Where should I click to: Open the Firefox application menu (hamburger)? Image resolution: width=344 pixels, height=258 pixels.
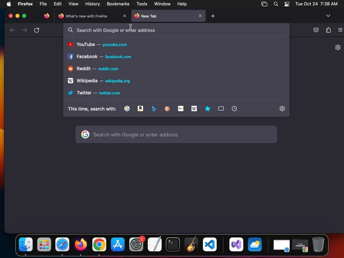pos(340,30)
